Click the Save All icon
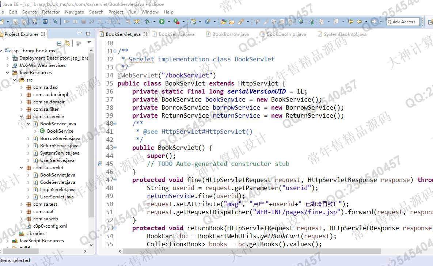This screenshot has height=266, width=433. (24, 22)
